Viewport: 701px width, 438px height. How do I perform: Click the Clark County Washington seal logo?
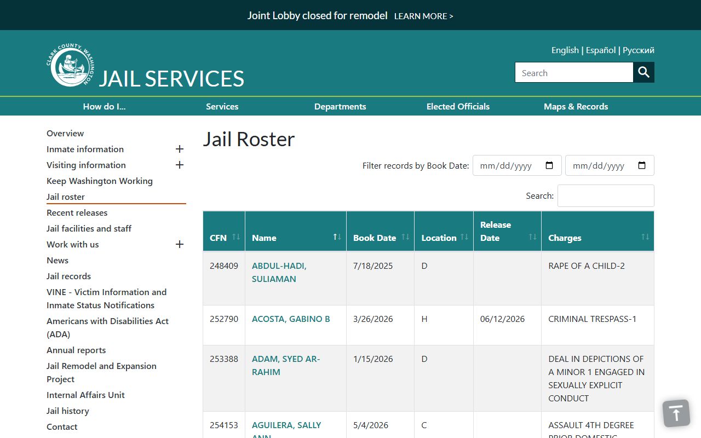[70, 65]
